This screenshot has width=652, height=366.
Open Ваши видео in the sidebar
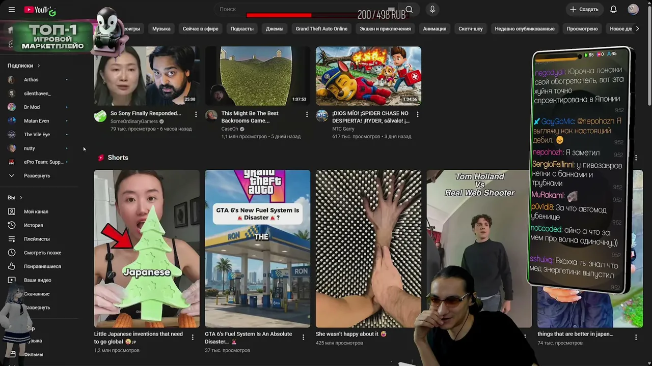tap(38, 280)
